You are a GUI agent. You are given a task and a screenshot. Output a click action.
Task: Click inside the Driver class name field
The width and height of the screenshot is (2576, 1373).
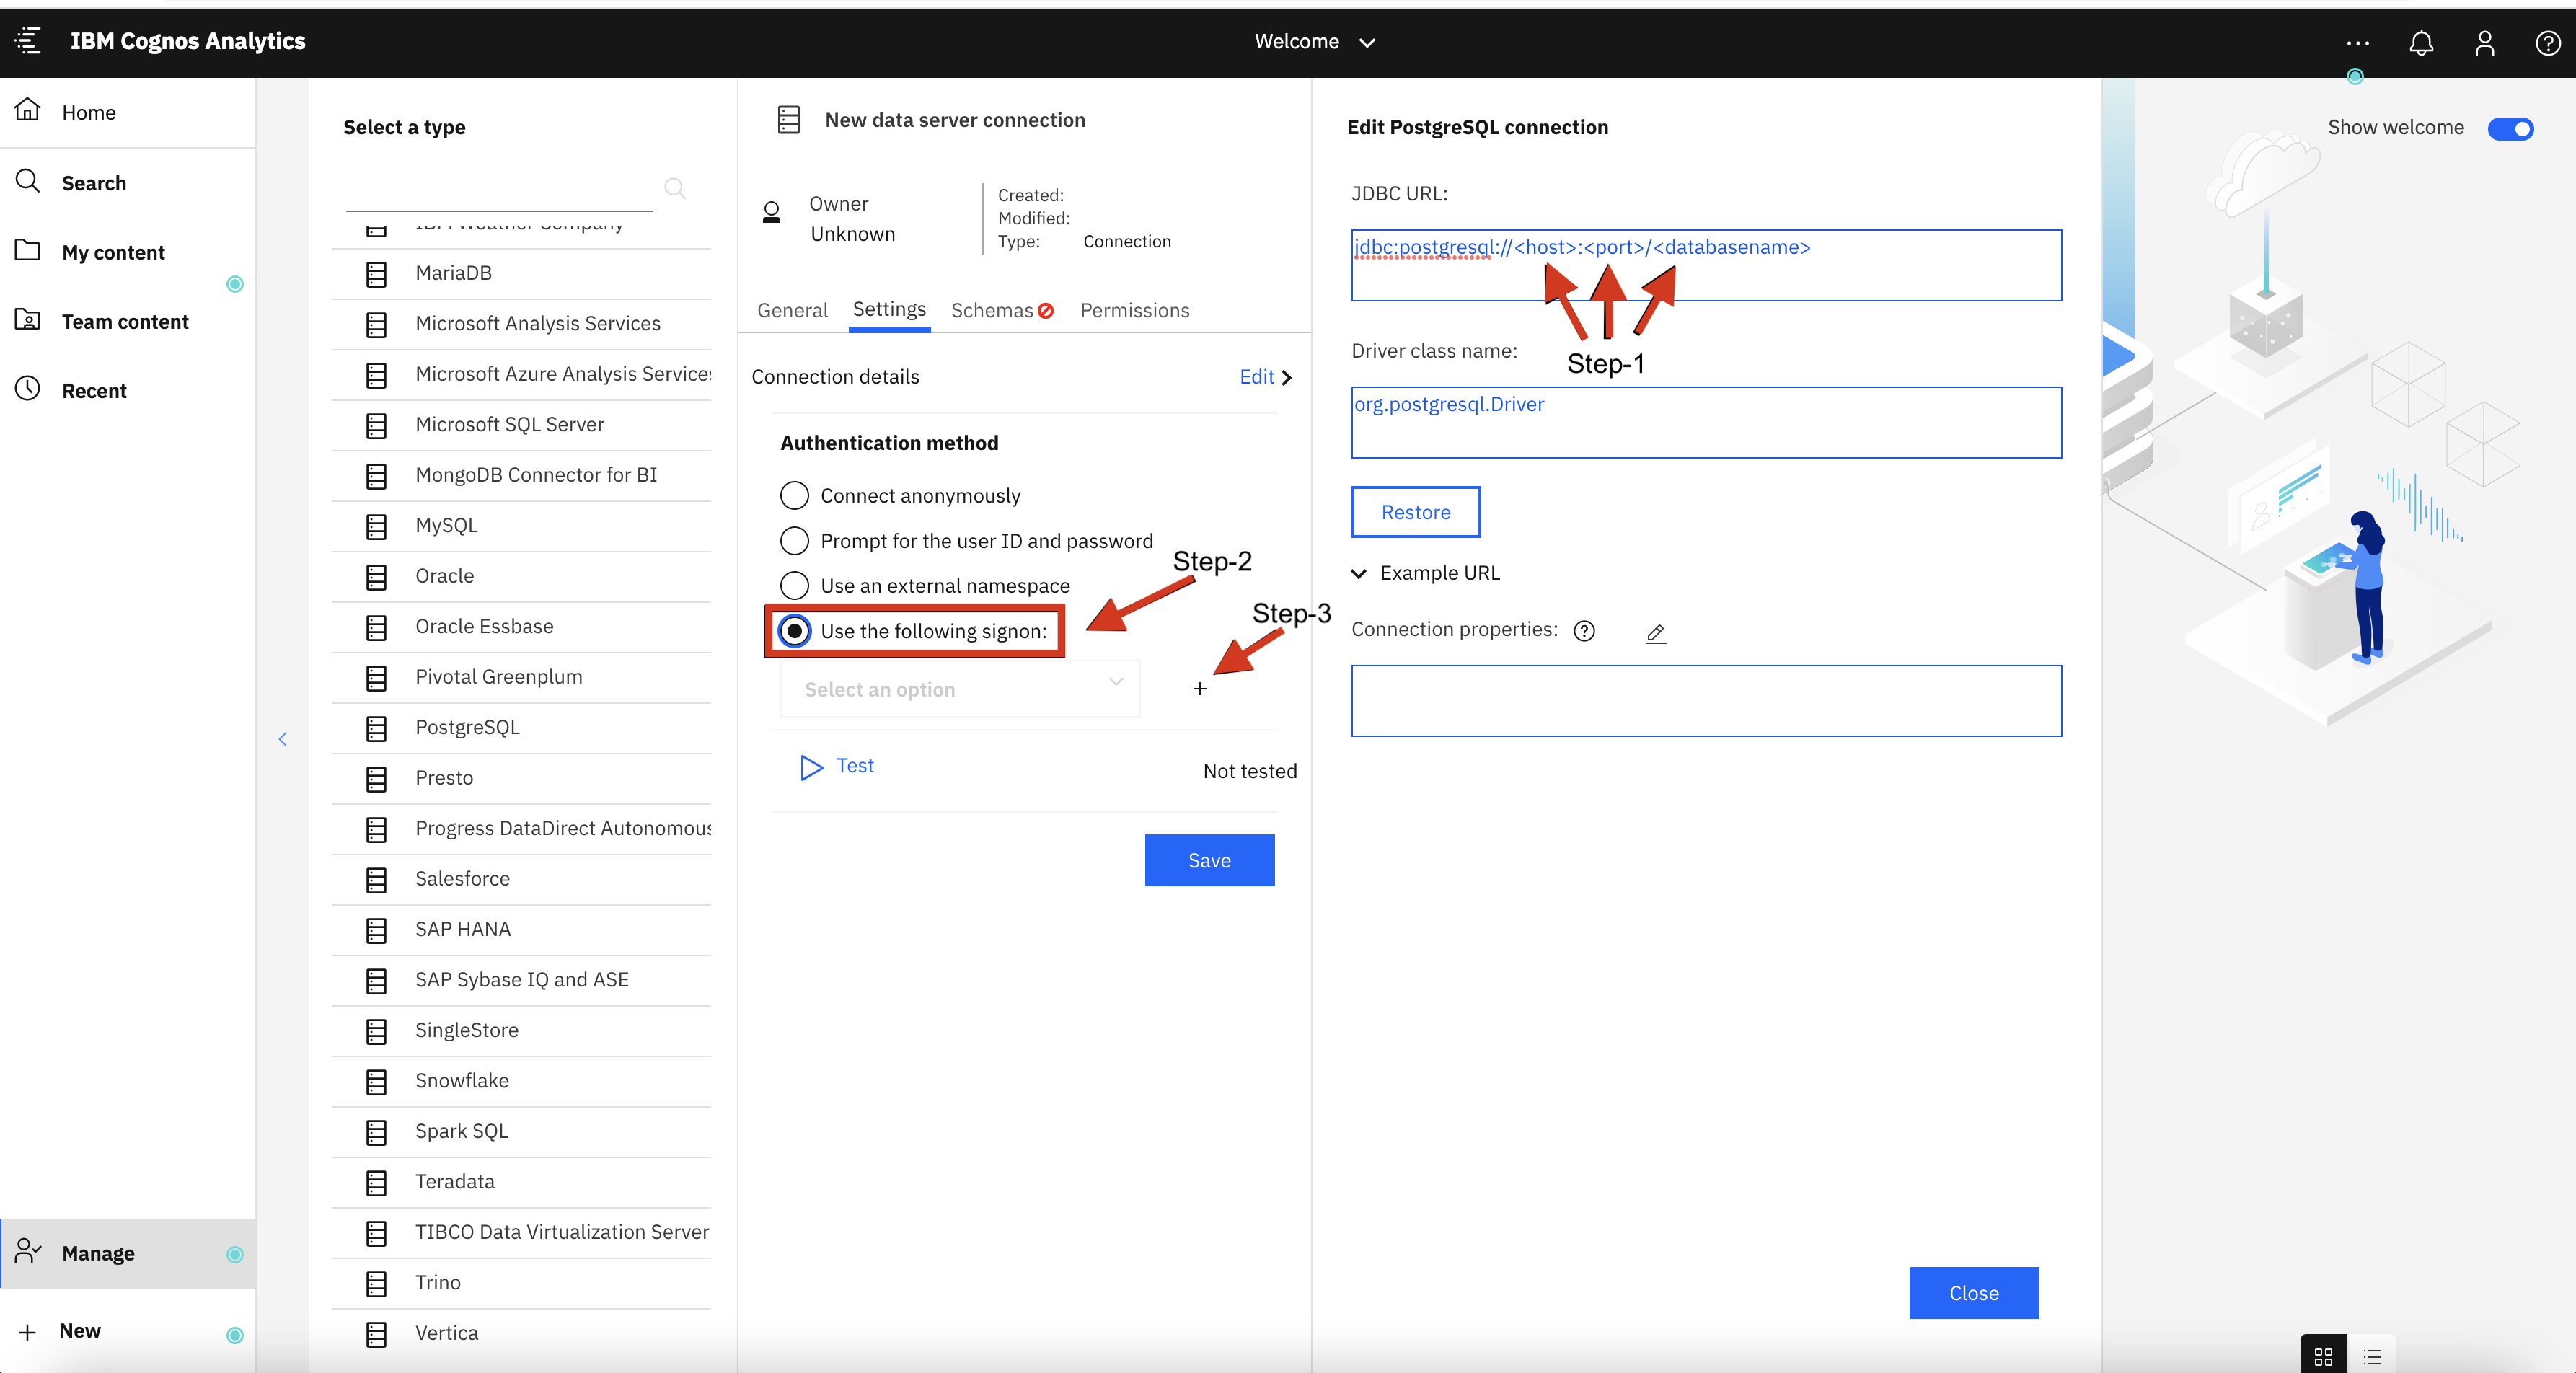[x=1706, y=422]
